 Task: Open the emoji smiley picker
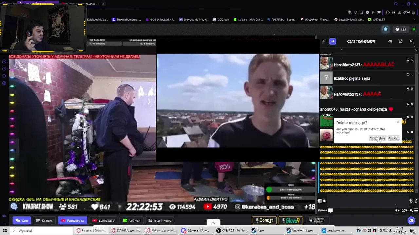411,201
